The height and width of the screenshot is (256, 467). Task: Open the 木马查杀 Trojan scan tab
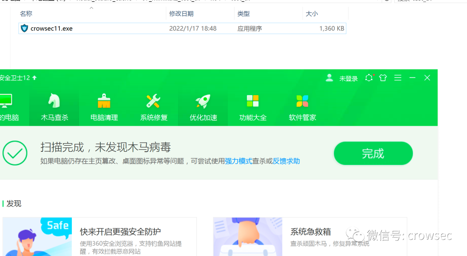click(x=54, y=108)
